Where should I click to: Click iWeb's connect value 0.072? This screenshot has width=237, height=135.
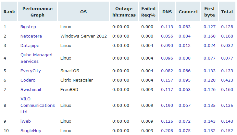[x=184, y=121]
